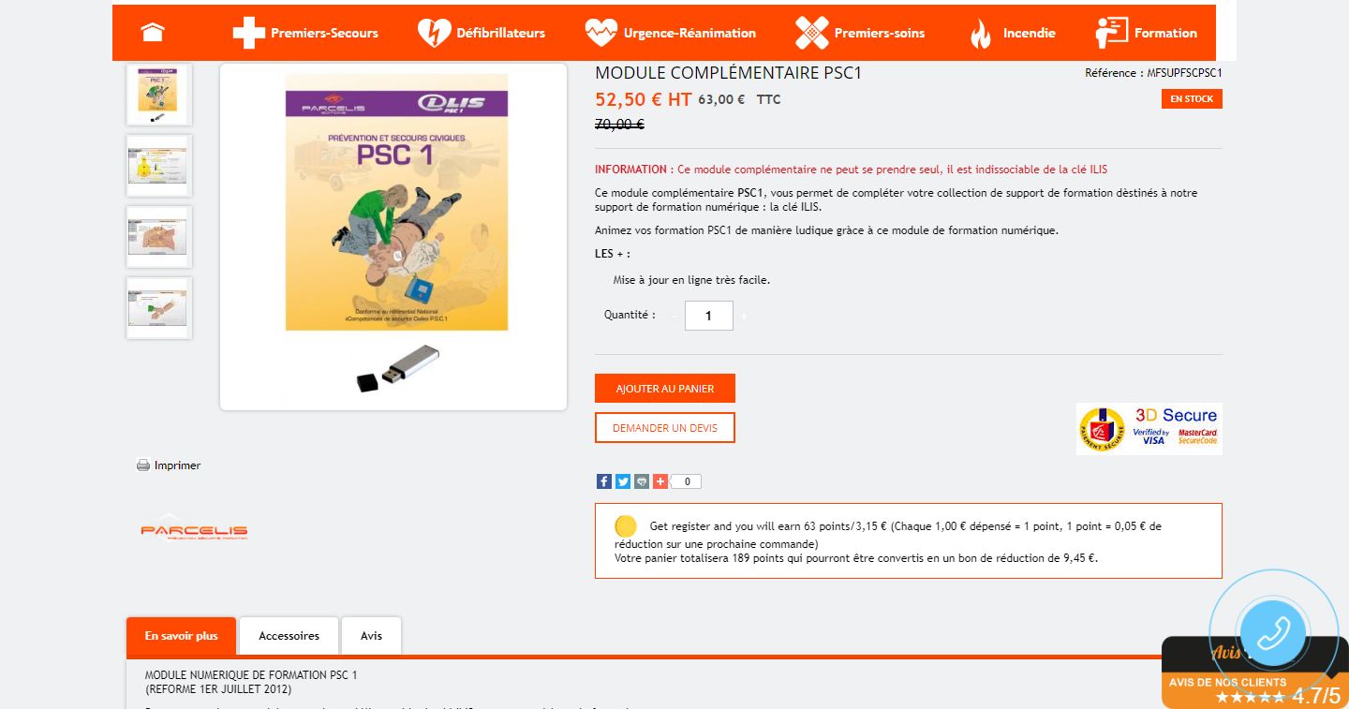
Task: Click the quantity input field
Action: point(708,316)
